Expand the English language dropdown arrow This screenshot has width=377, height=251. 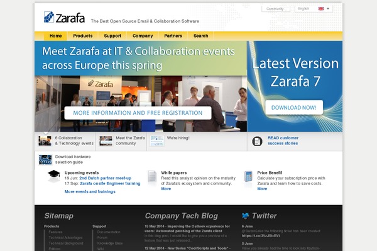point(328,9)
